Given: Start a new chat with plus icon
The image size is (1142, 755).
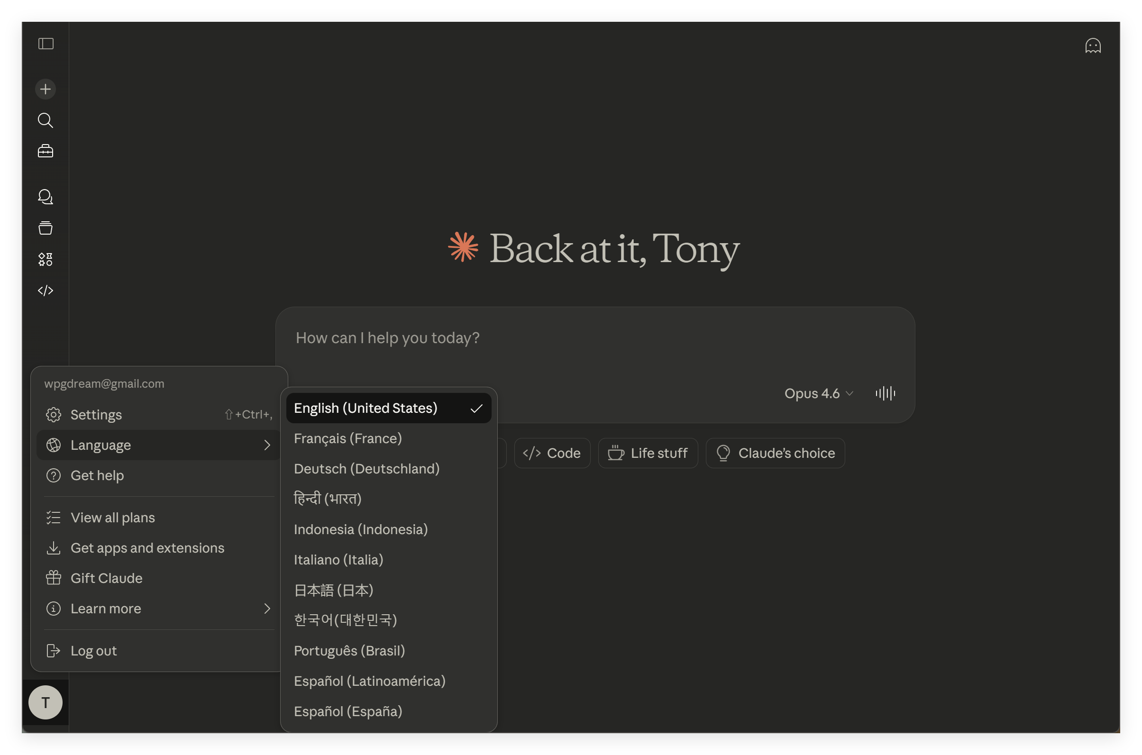Looking at the screenshot, I should [46, 89].
